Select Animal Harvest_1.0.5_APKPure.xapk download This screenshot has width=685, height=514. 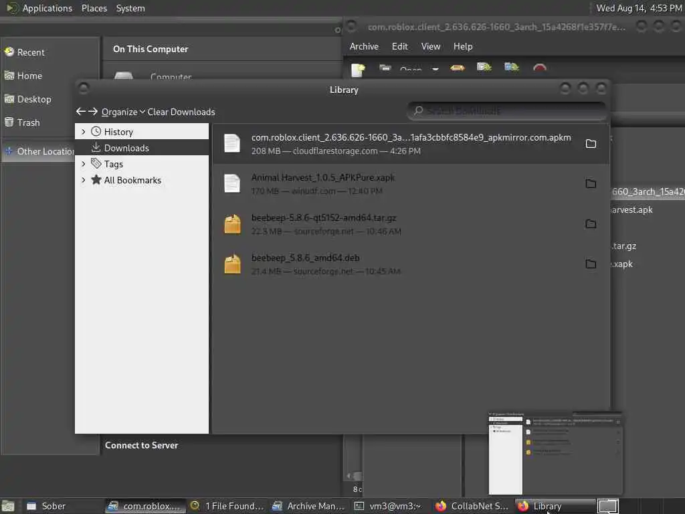click(411, 184)
